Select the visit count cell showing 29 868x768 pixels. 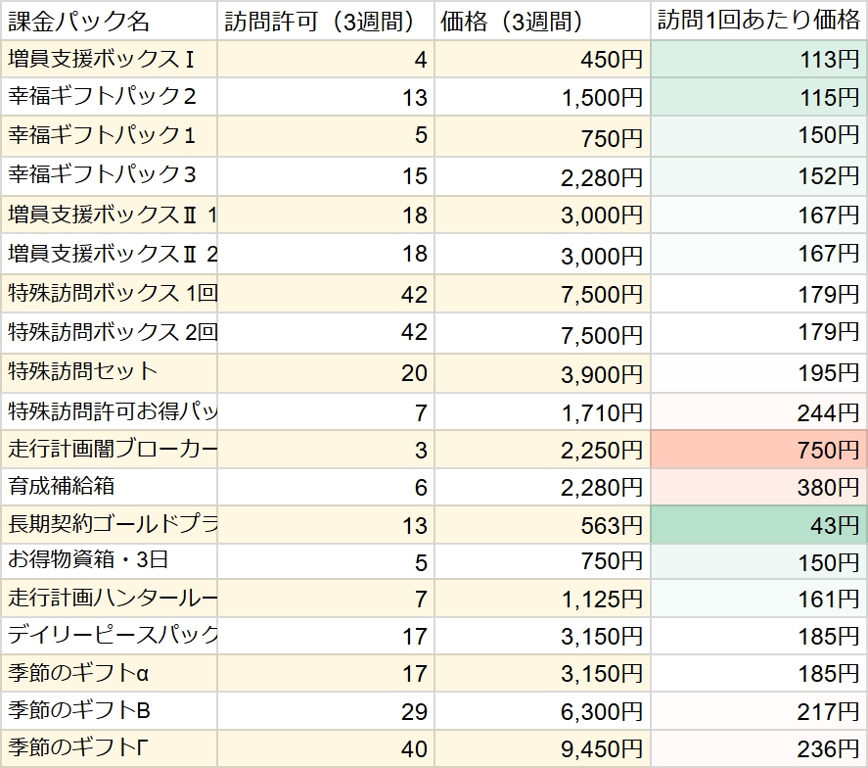pyautogui.click(x=326, y=711)
